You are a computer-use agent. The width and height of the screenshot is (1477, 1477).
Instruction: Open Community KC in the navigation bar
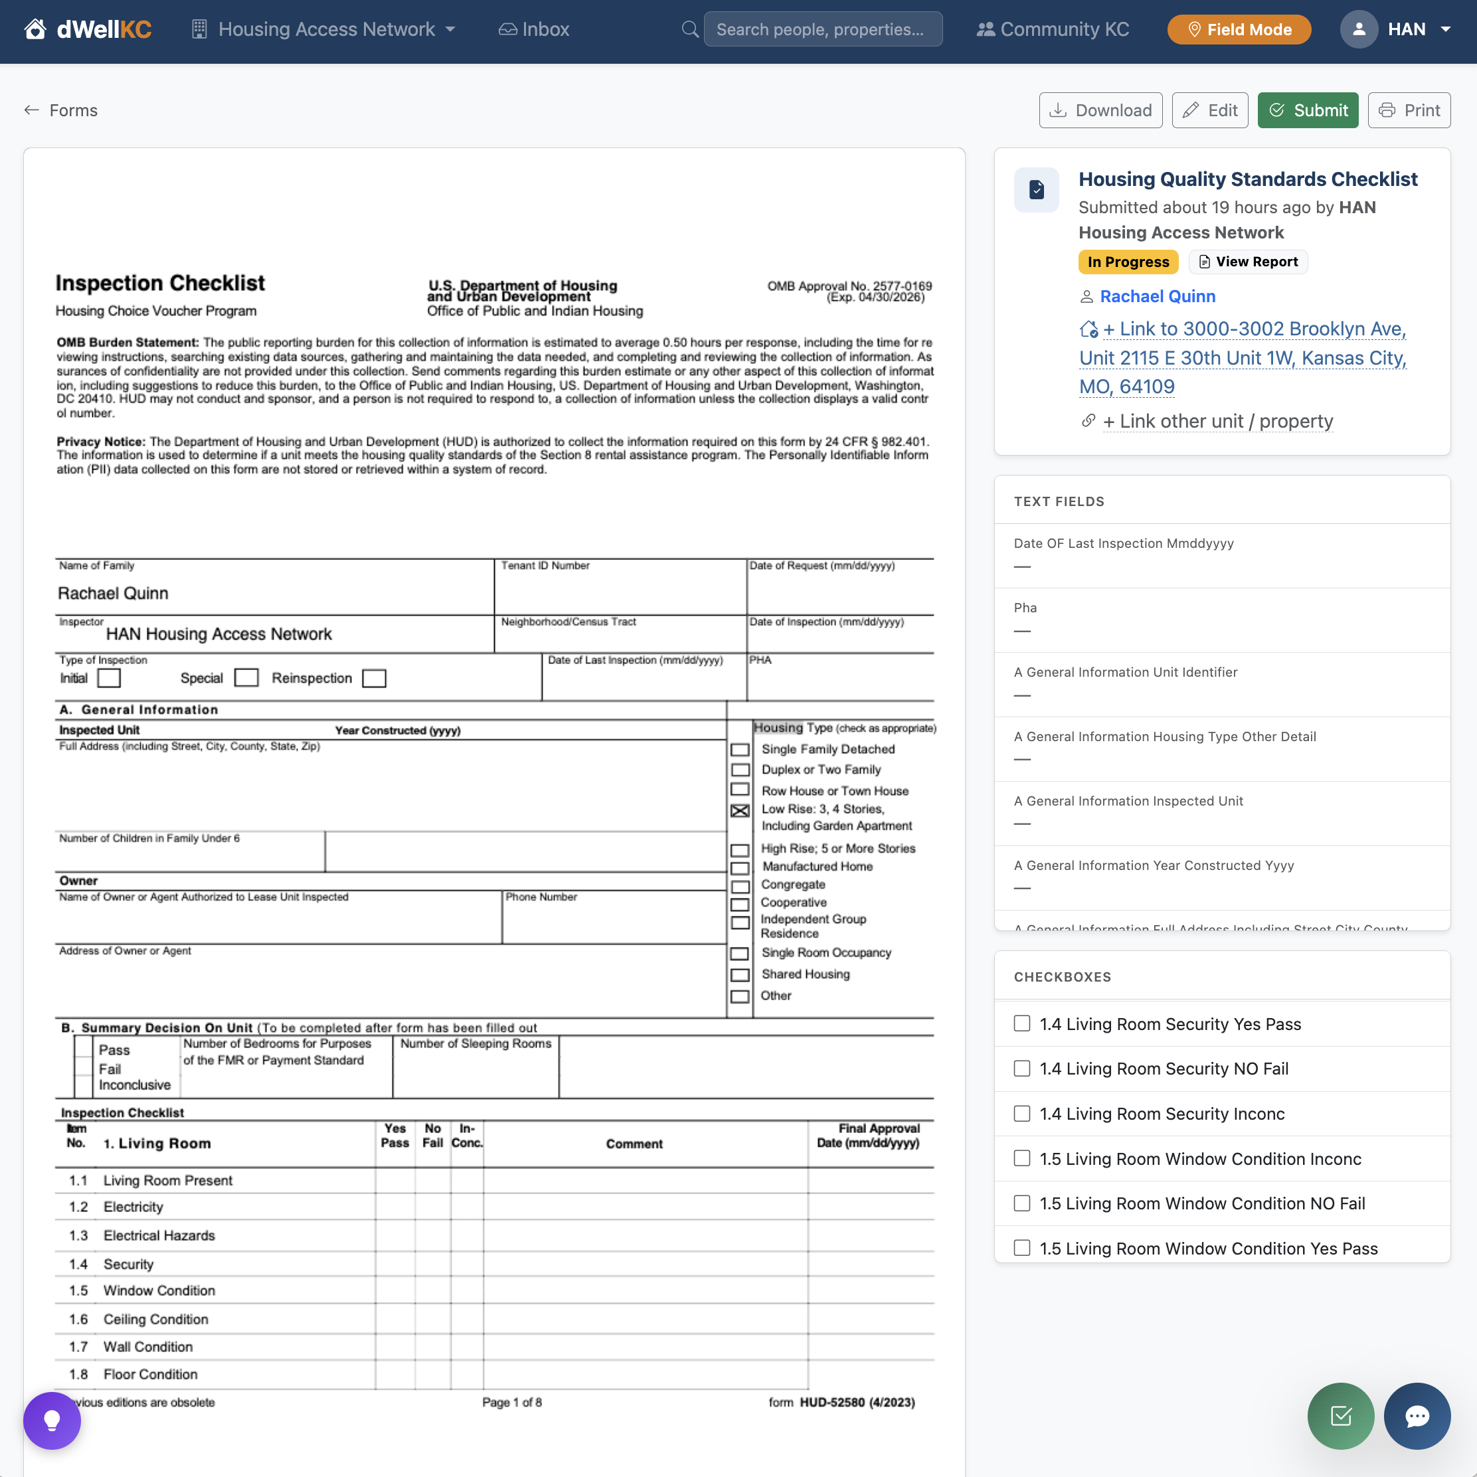tap(1053, 29)
